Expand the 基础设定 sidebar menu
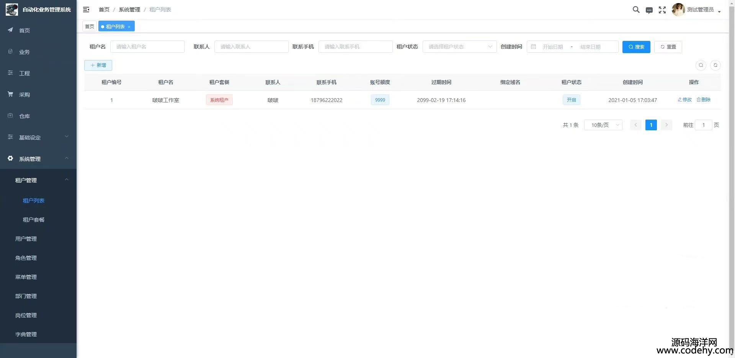735x358 pixels. click(38, 138)
